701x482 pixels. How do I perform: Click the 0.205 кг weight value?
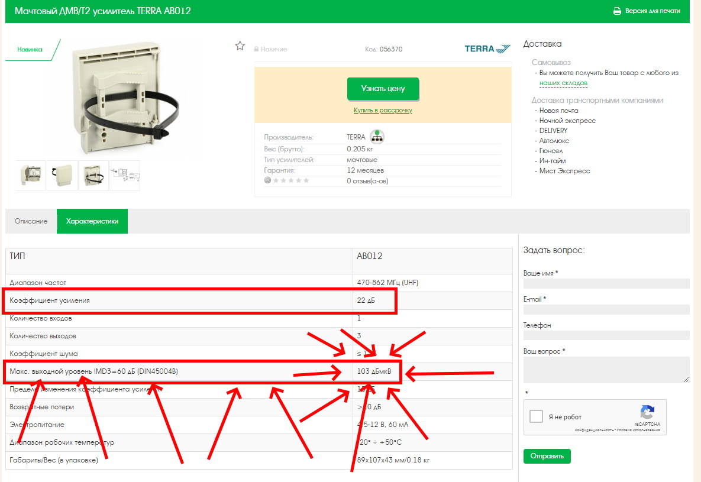pyautogui.click(x=360, y=149)
